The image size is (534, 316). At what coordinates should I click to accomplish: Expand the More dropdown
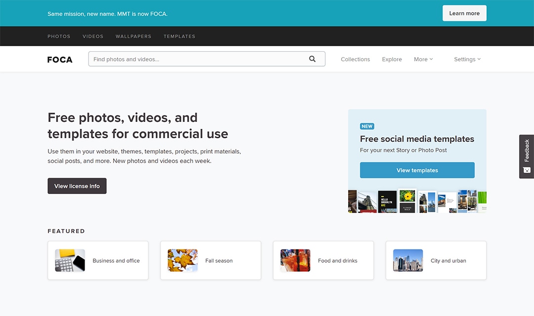[423, 59]
